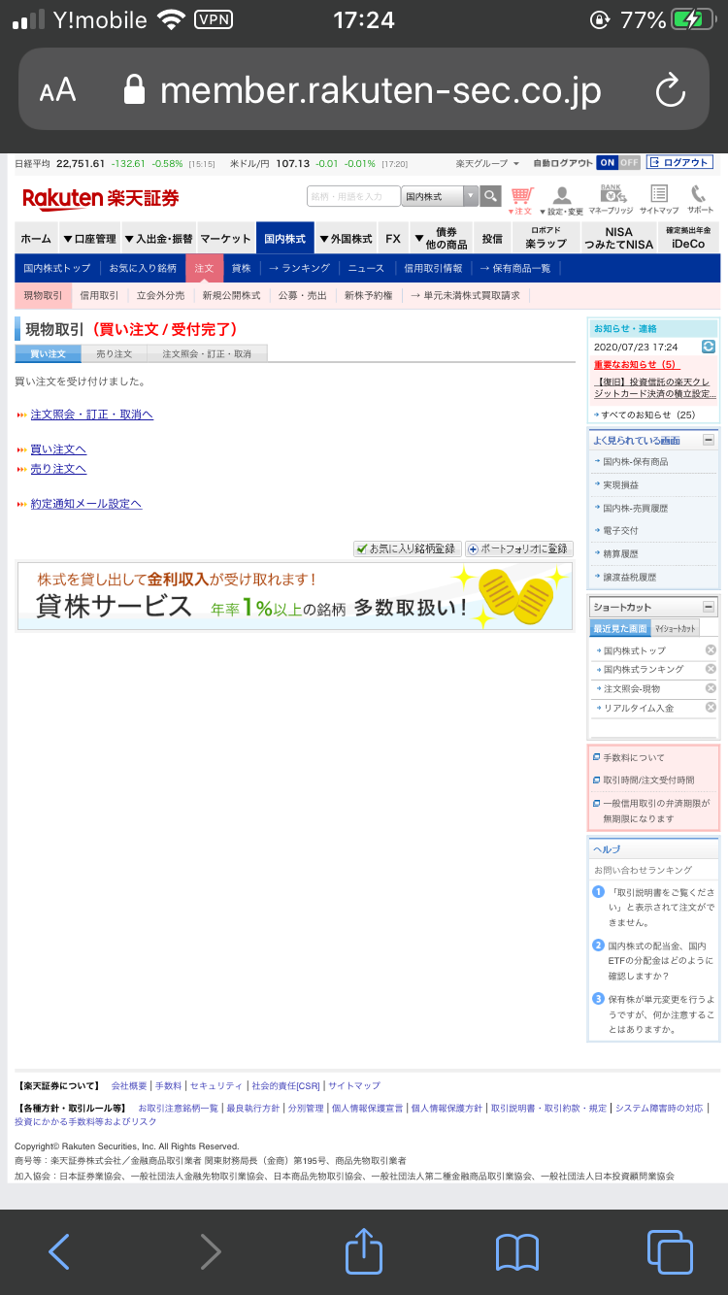Expand the 楽天グループ dropdown

pos(488,163)
